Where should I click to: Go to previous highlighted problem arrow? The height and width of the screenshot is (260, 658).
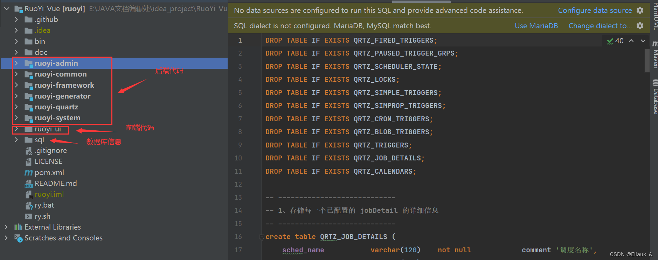(631, 41)
